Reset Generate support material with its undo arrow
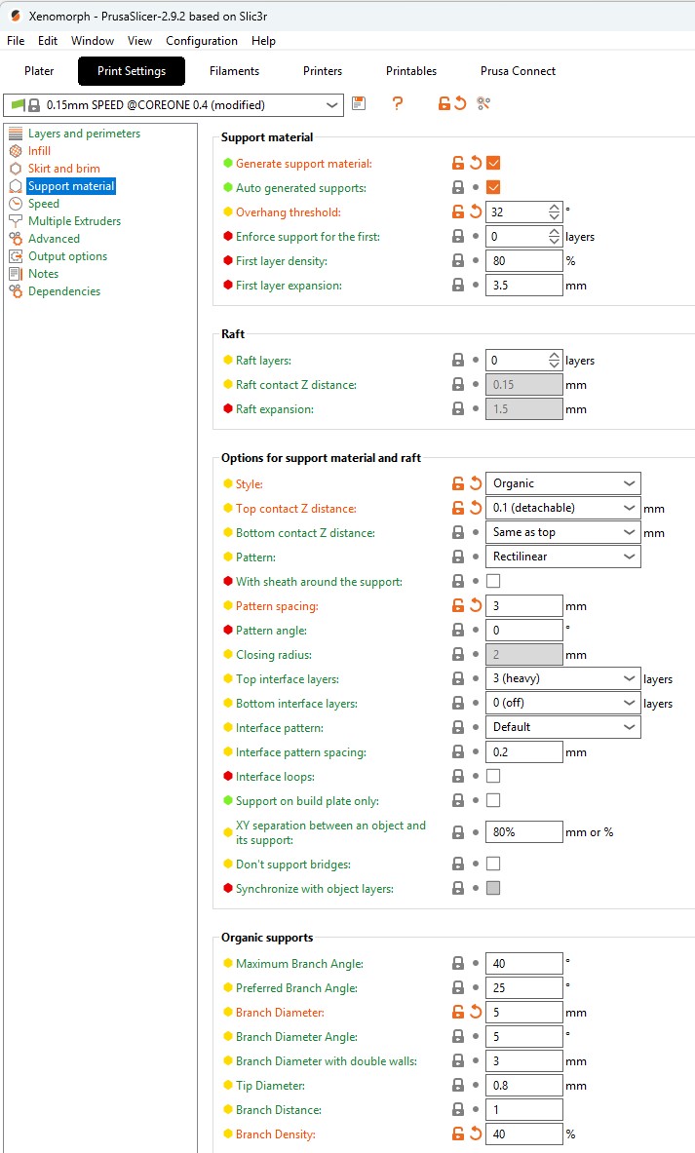The image size is (695, 1153). click(476, 163)
